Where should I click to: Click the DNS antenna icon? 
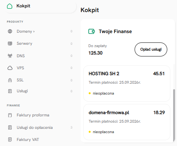(10, 56)
